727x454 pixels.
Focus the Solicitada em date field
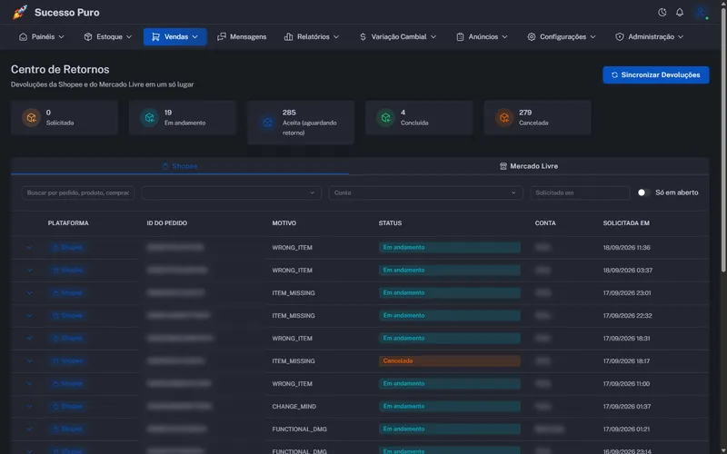tap(580, 192)
